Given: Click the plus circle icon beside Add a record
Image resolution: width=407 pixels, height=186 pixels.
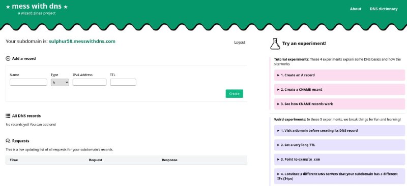Looking at the screenshot, I should point(8,58).
